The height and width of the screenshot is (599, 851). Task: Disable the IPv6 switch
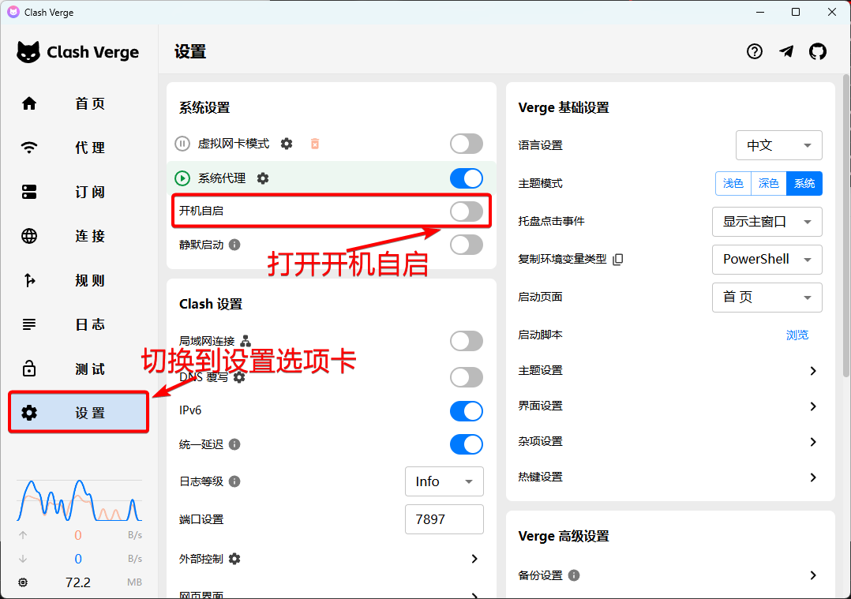(x=466, y=411)
